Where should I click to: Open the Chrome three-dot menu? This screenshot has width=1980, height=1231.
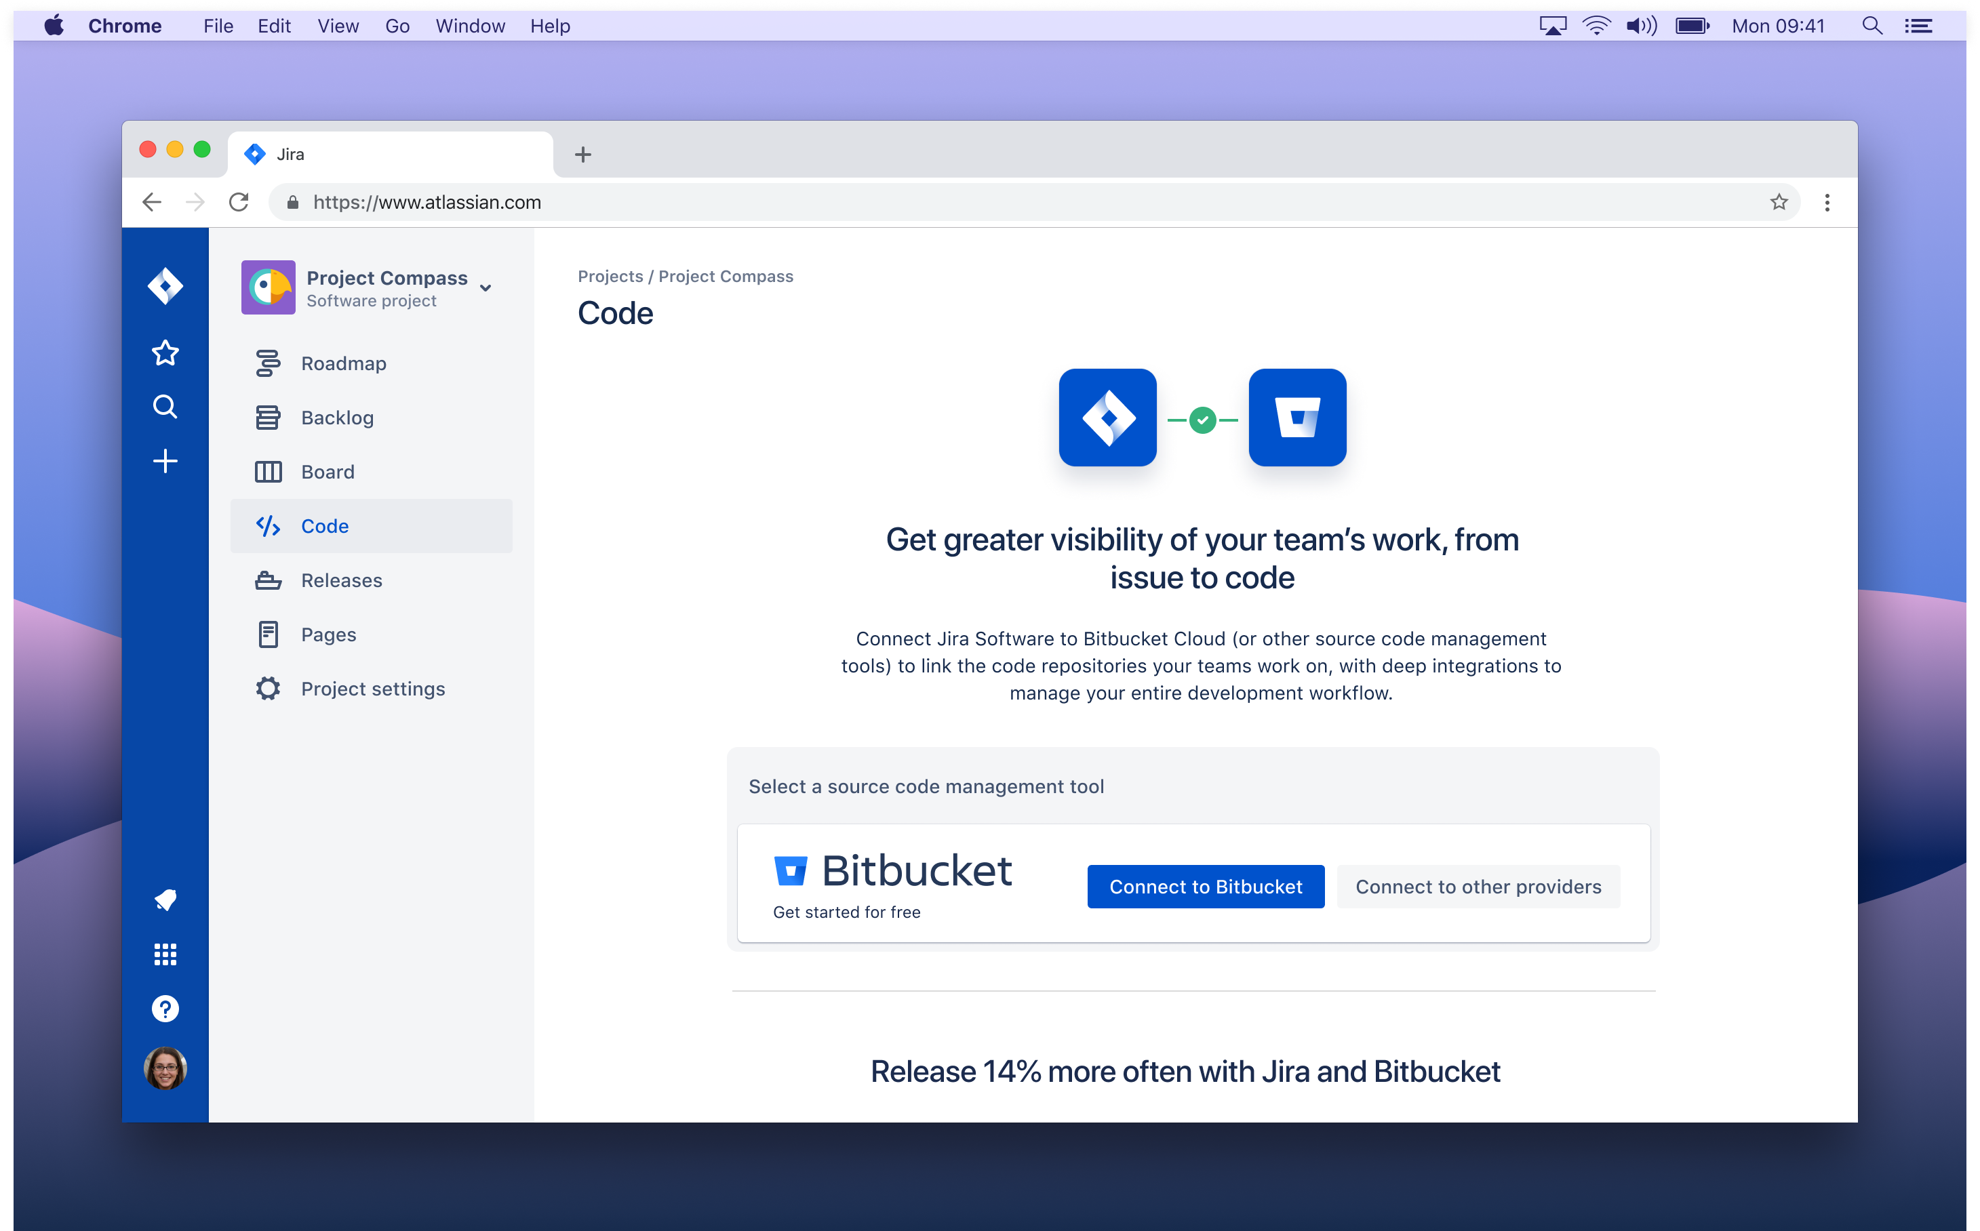[x=1827, y=202]
